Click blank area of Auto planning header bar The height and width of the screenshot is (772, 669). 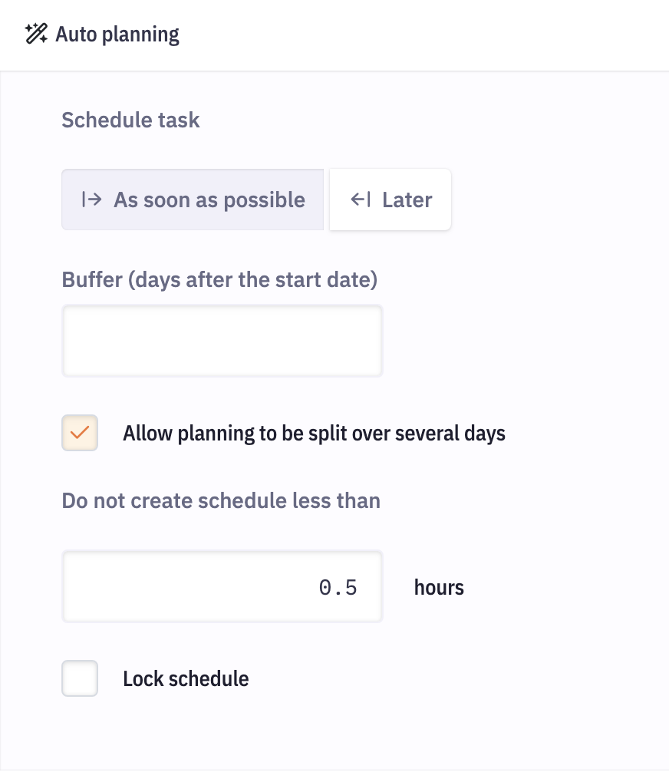(422, 35)
